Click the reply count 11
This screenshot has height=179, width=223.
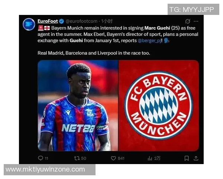coord(46,158)
